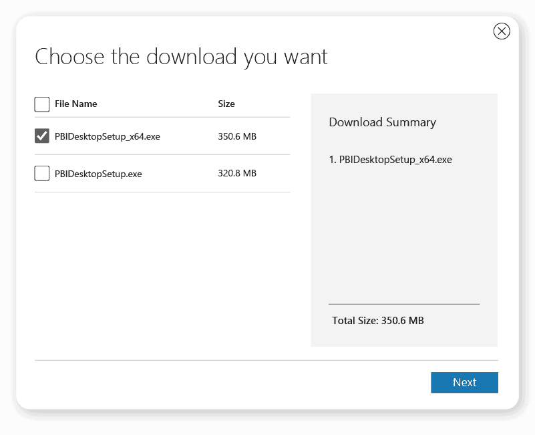Click the PBIDesktopSetup.exe file name

click(x=98, y=174)
